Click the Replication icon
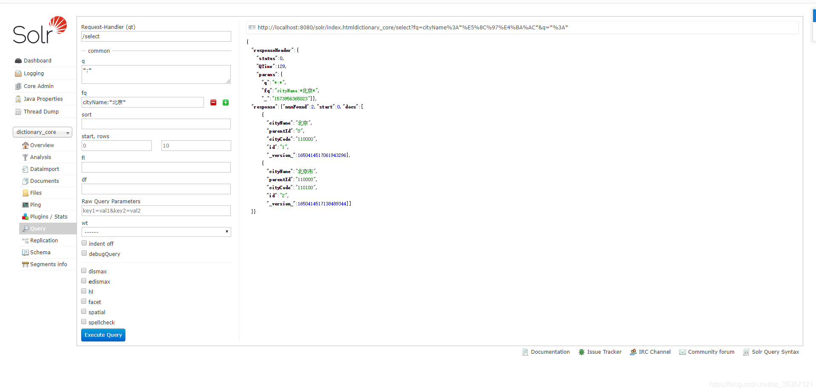Screen dimensions: 816x392 point(25,241)
